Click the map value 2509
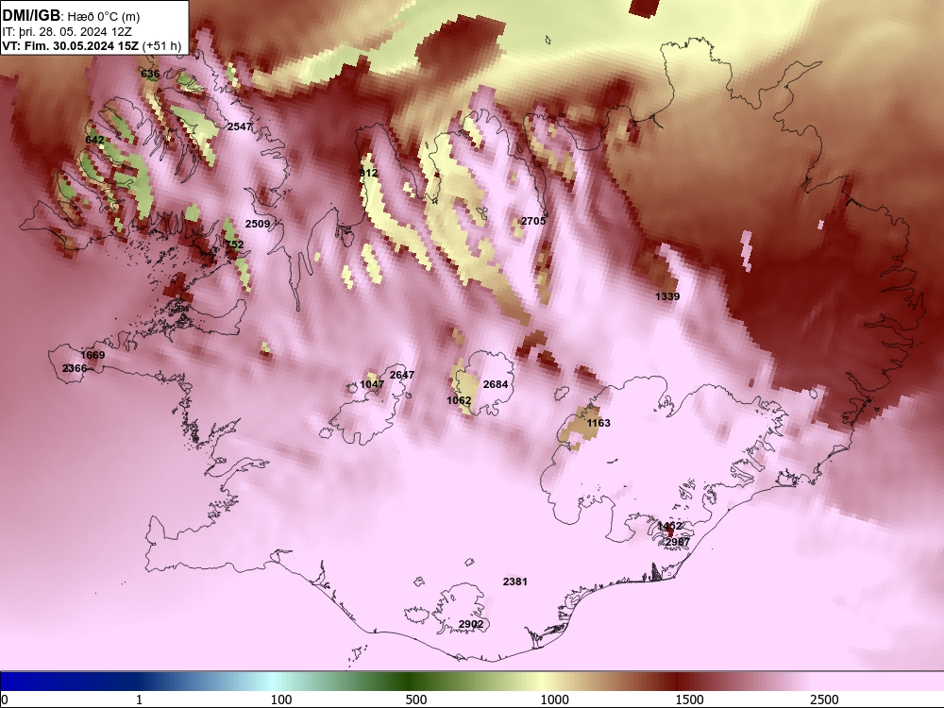The height and width of the screenshot is (708, 944). pos(258,224)
